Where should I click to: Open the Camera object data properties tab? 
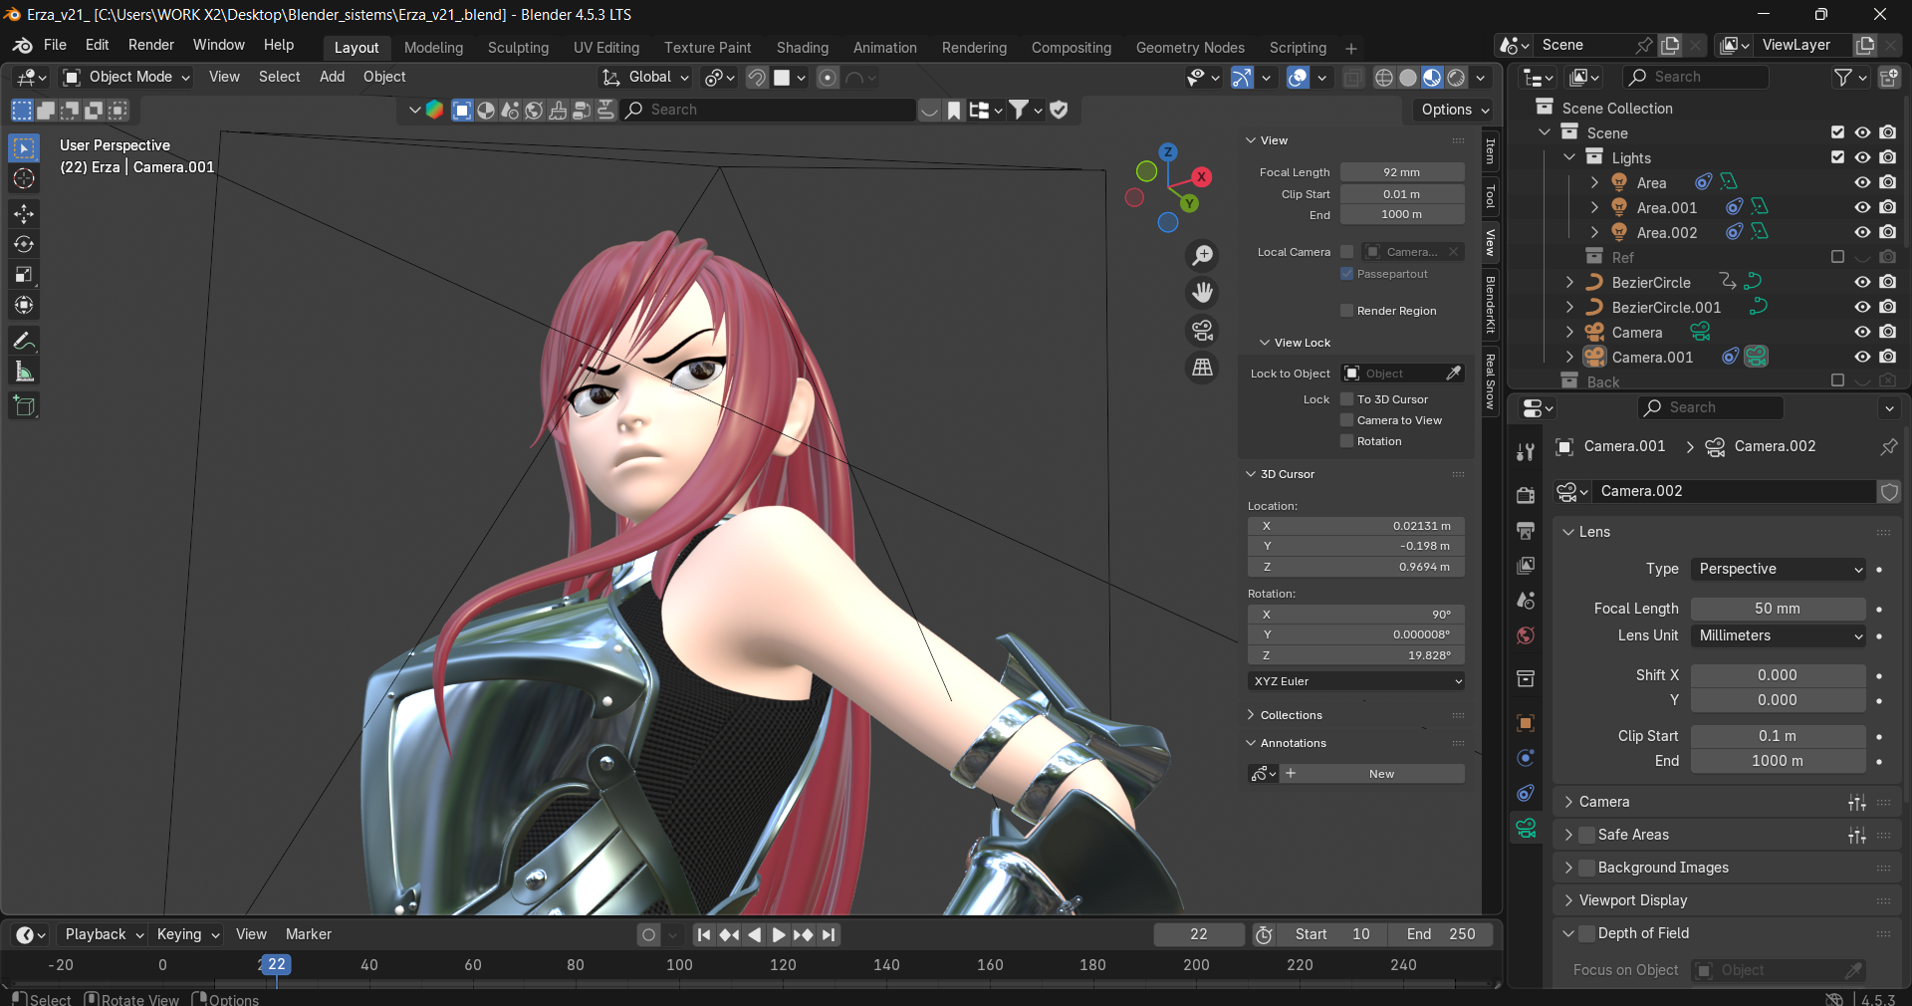(1526, 828)
